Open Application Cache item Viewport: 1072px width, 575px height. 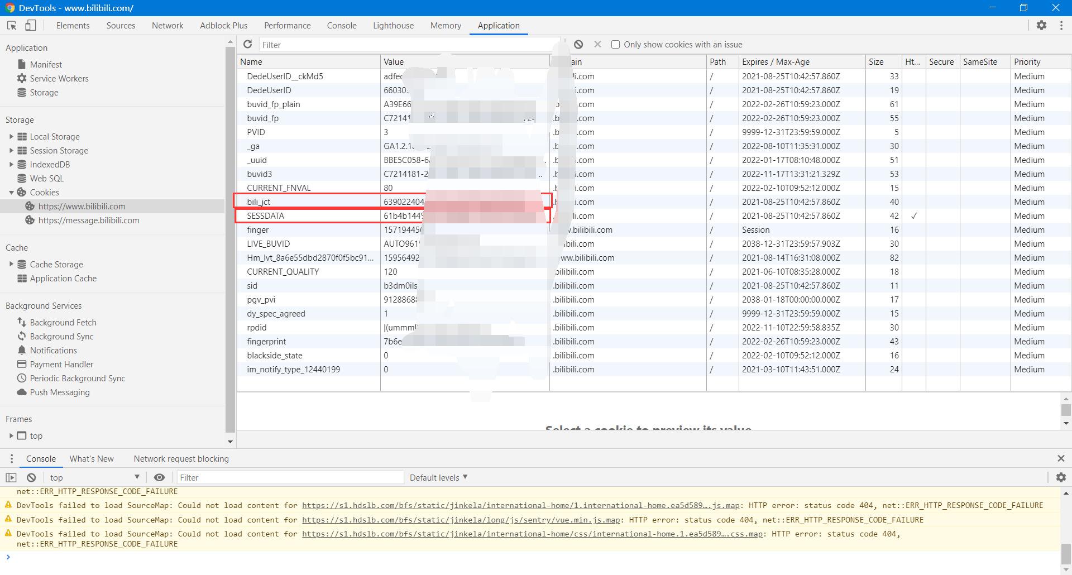63,278
